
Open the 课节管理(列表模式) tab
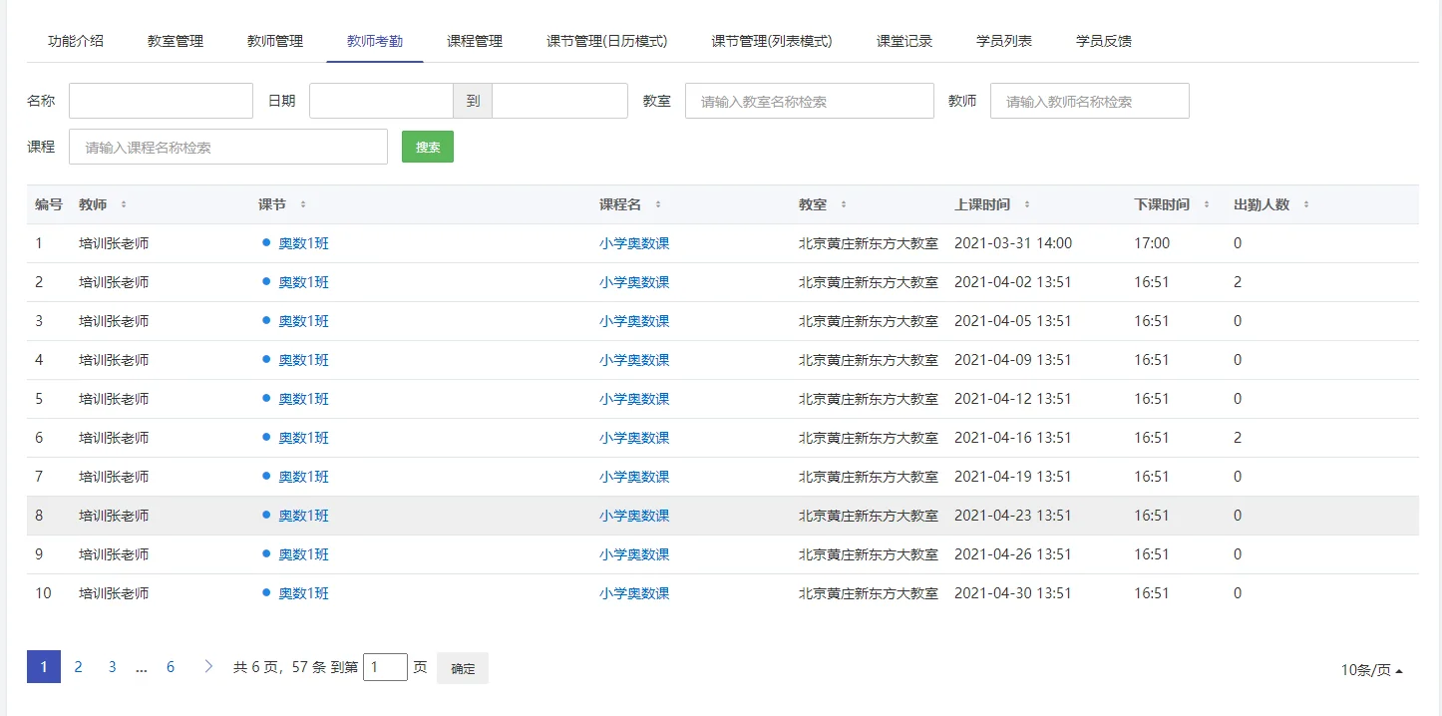click(x=772, y=41)
